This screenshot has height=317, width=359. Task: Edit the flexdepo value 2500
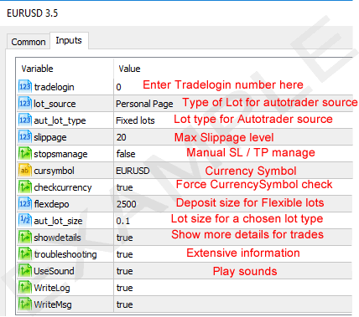click(127, 204)
